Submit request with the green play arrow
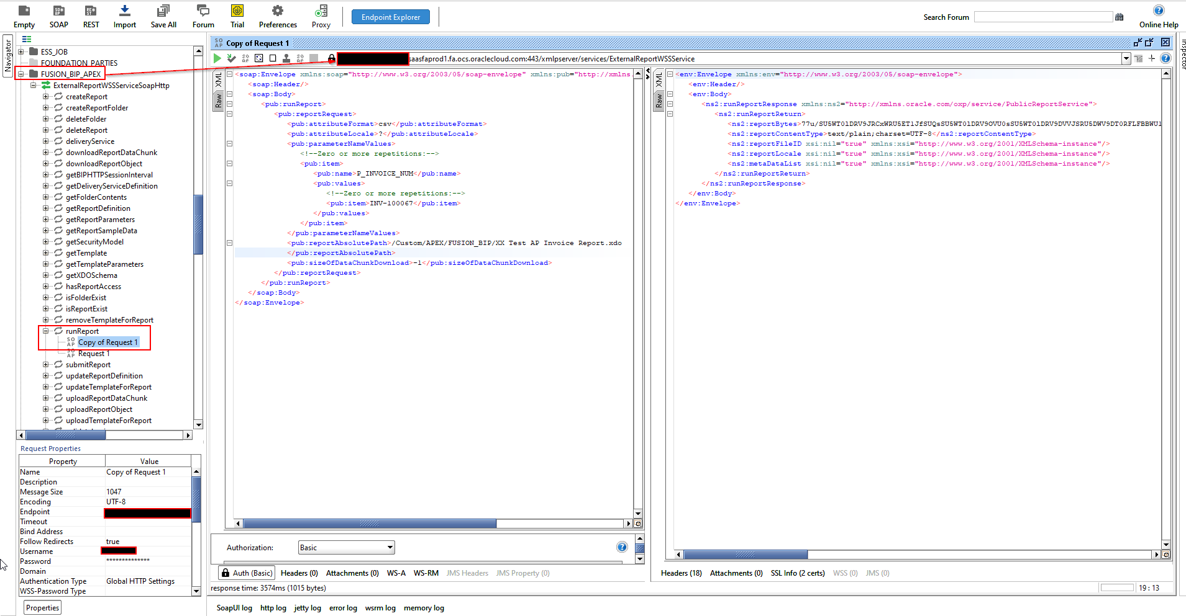The image size is (1186, 616). [217, 58]
